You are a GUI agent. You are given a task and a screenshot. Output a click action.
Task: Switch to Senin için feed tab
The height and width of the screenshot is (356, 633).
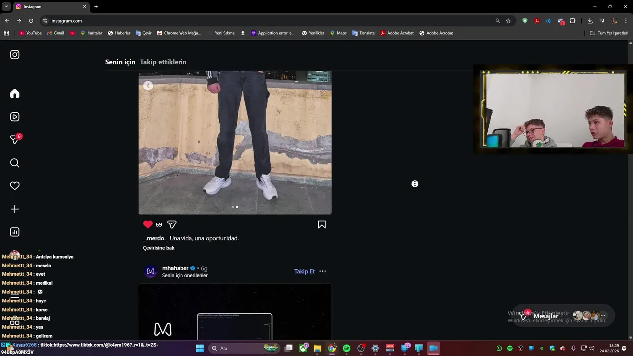coord(120,62)
